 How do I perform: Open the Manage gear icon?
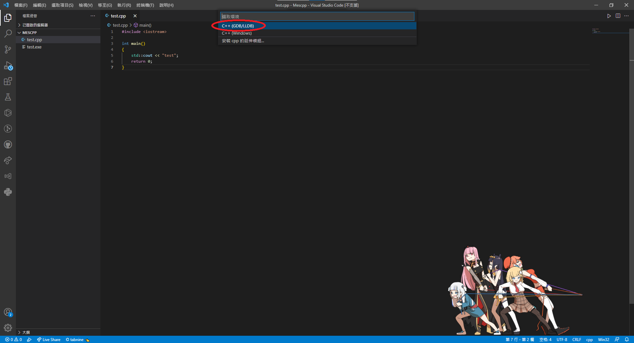[8, 328]
